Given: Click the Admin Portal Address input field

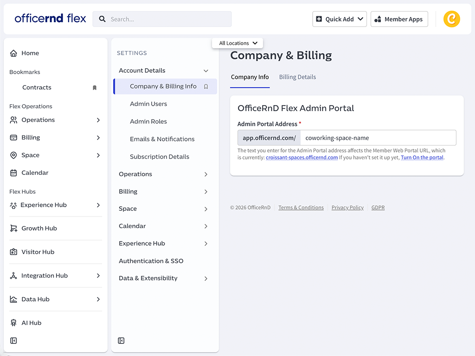Looking at the screenshot, I should [378, 138].
